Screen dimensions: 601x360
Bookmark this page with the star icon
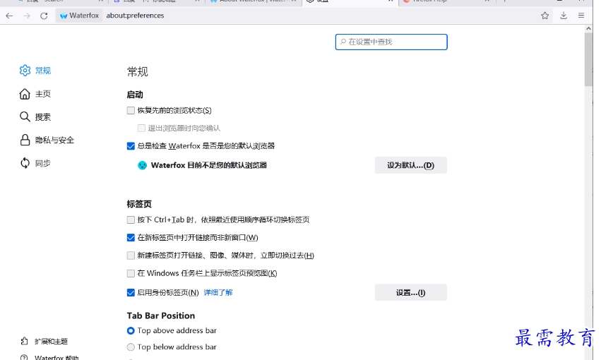[x=545, y=16]
